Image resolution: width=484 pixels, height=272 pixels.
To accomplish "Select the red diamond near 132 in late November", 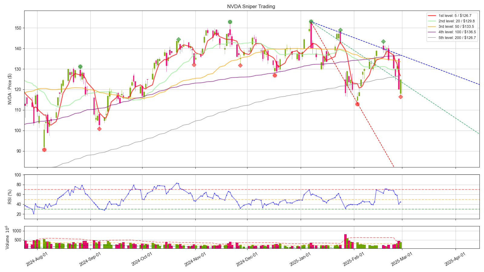I will click(x=240, y=65).
